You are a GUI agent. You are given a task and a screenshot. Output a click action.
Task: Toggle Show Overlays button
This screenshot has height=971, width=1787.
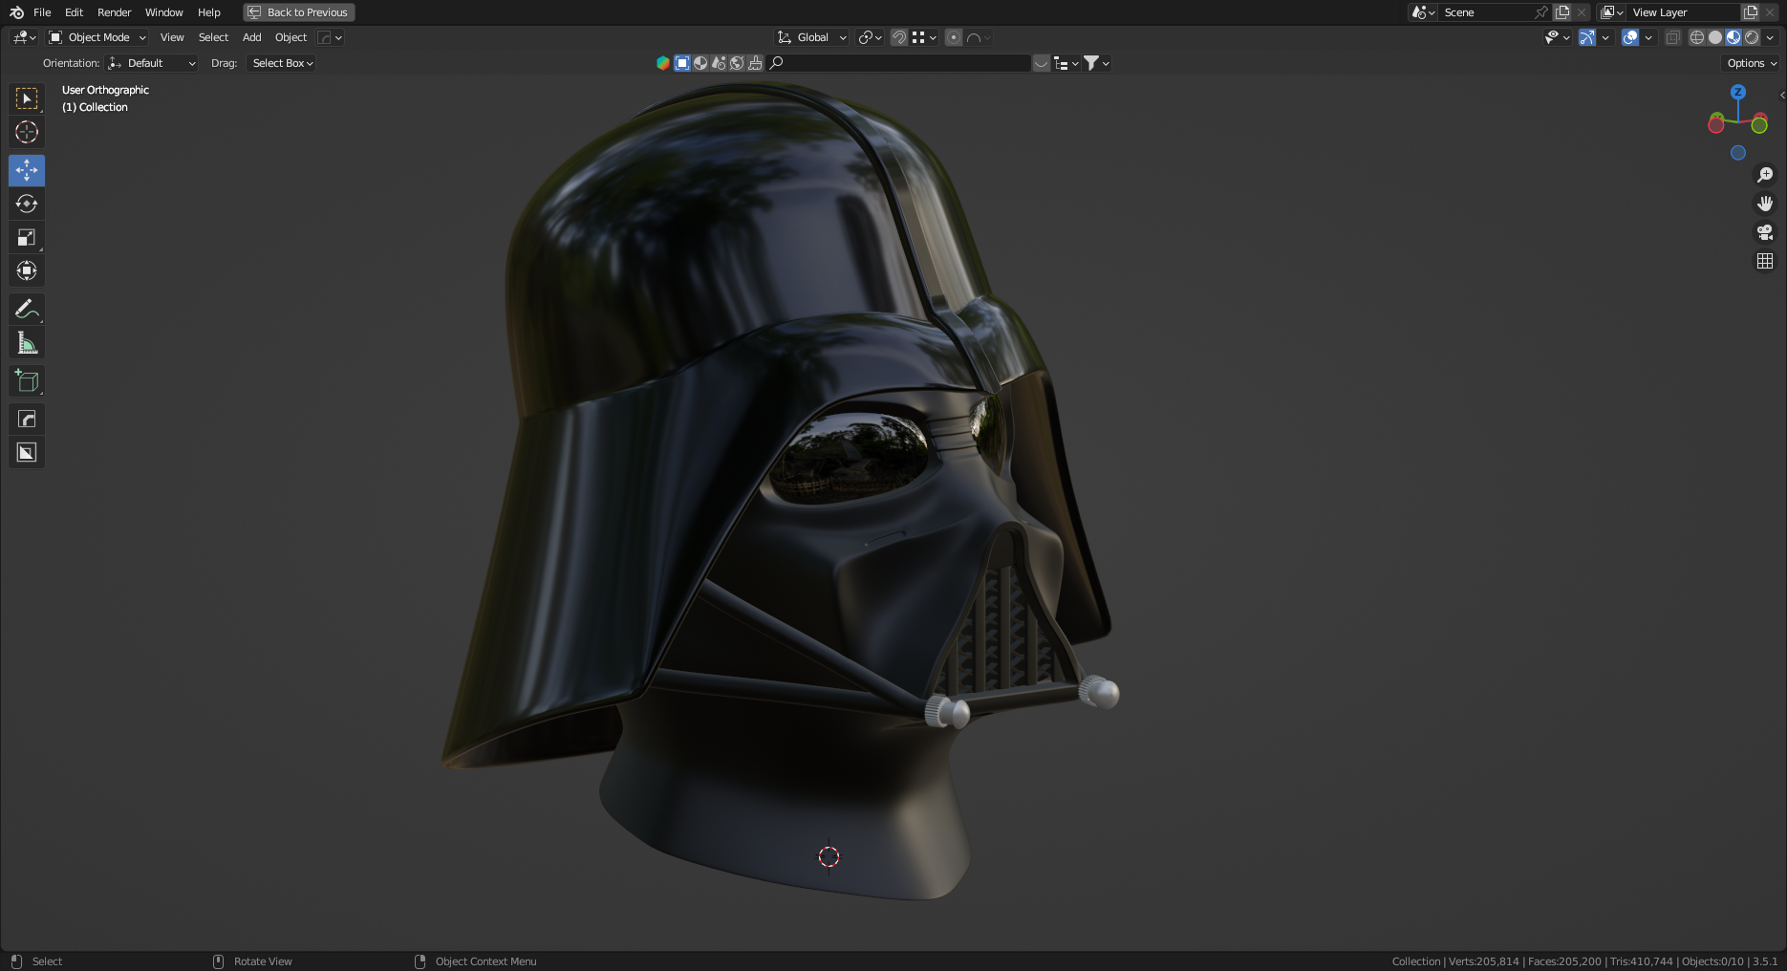coord(1630,37)
